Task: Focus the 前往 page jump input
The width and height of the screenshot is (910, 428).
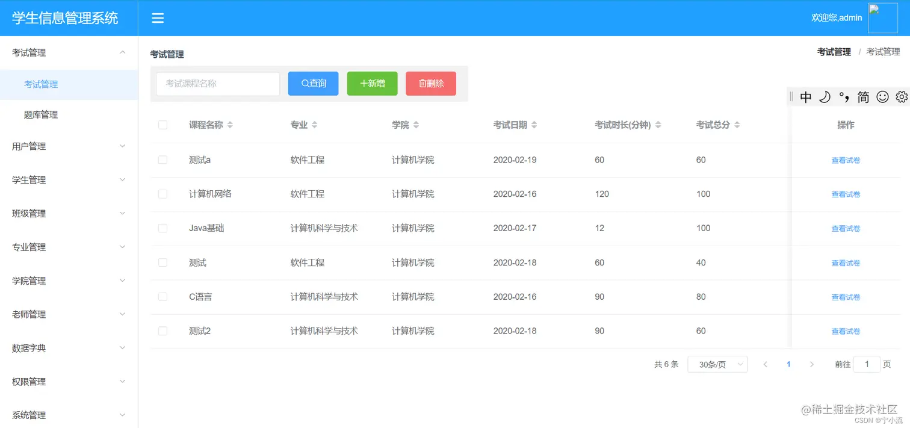Action: tap(867, 364)
